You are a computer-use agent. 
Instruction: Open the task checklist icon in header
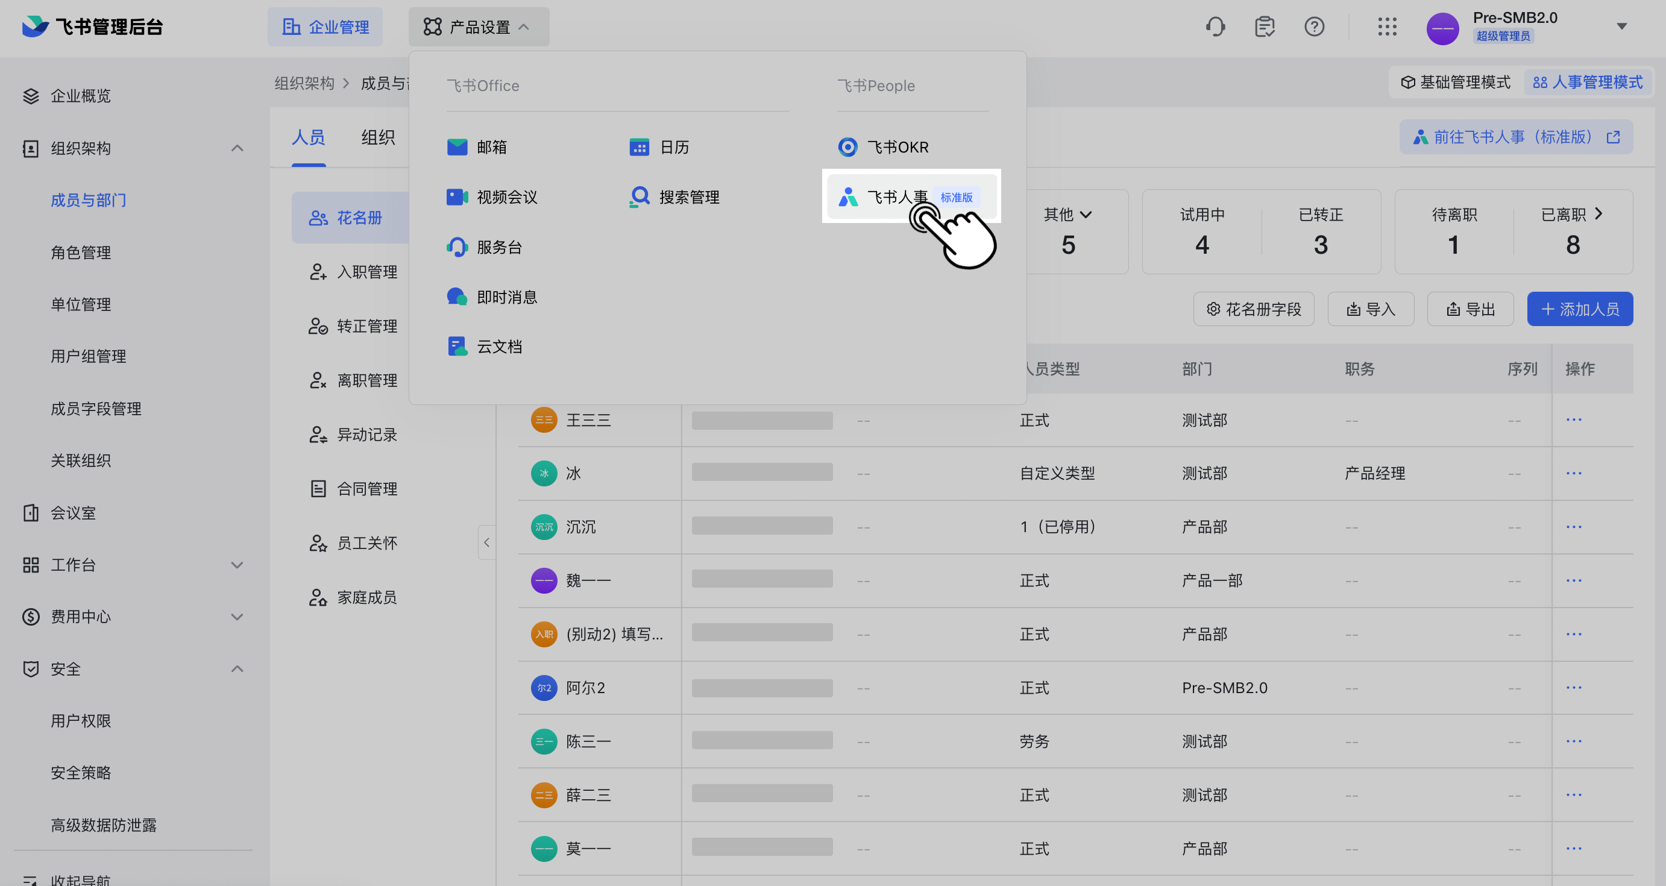point(1265,27)
